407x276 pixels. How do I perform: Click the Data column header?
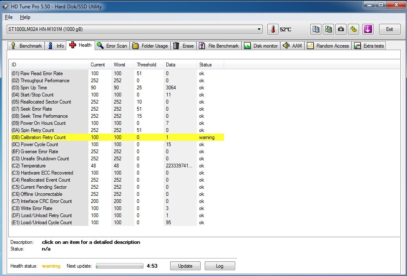[180, 65]
